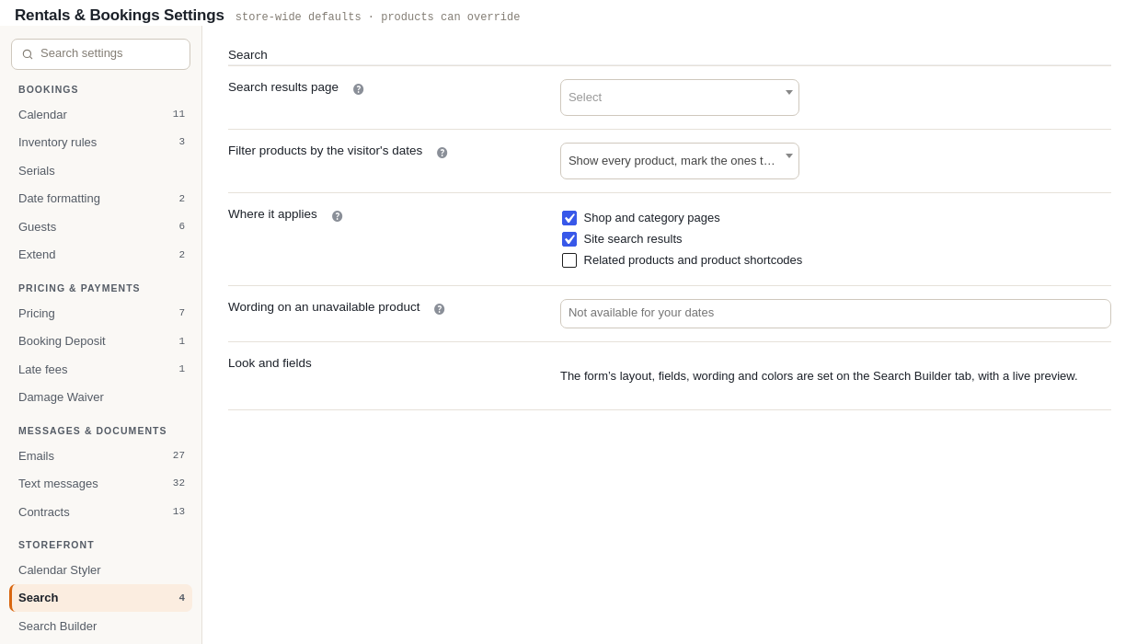Focus the Search settings input field
Image resolution: width=1137 pixels, height=644 pixels.
tap(101, 54)
